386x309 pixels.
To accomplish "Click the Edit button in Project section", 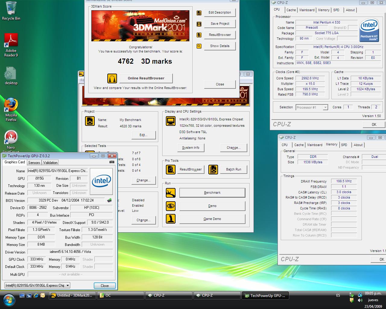I will coord(144,135).
